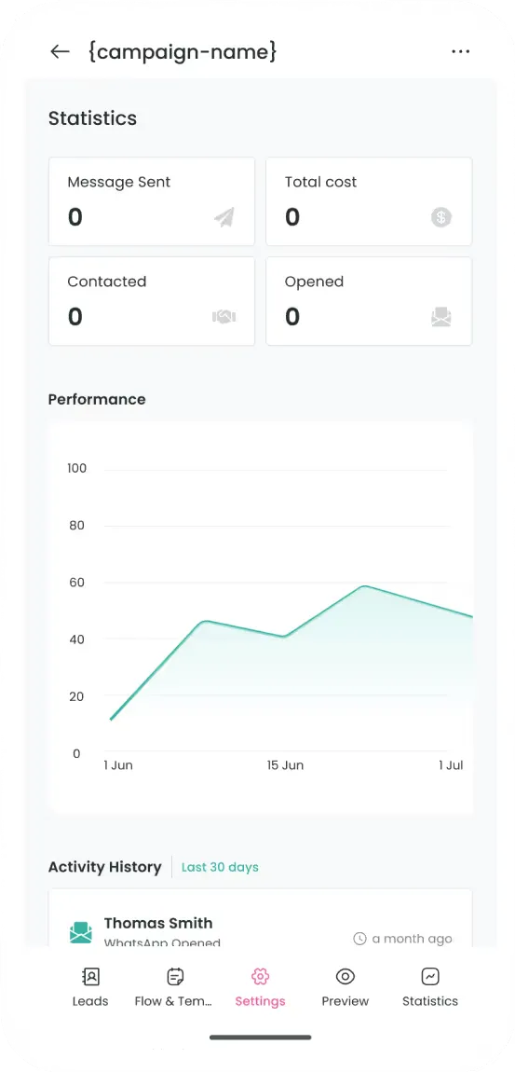The width and height of the screenshot is (515, 1072).
Task: Click the envelope icon in Opened card
Action: 441,317
